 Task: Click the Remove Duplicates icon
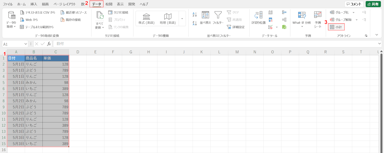click(271, 20)
